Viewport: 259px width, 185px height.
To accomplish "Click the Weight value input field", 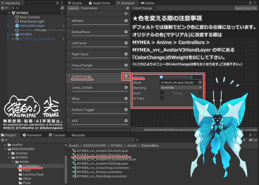I will (x=196, y=77).
